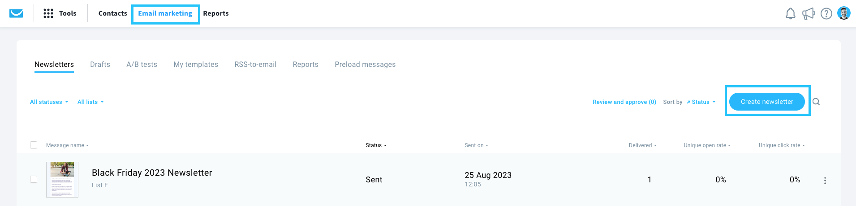856x206 pixels.
Task: Go to Contacts in the top navigation
Action: coord(113,13)
